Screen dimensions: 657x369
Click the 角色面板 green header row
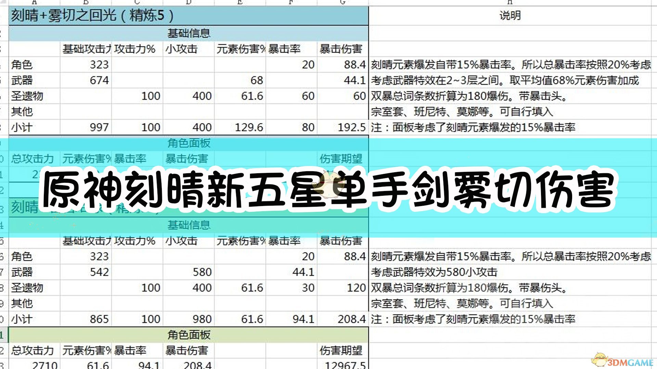point(189,335)
